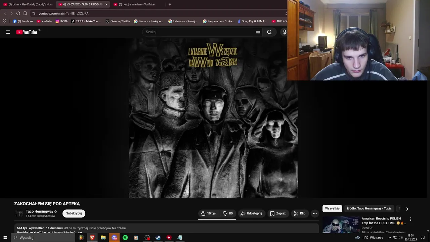The width and height of the screenshot is (430, 242).
Task: Save the video with the Zapisz button
Action: [x=278, y=213]
